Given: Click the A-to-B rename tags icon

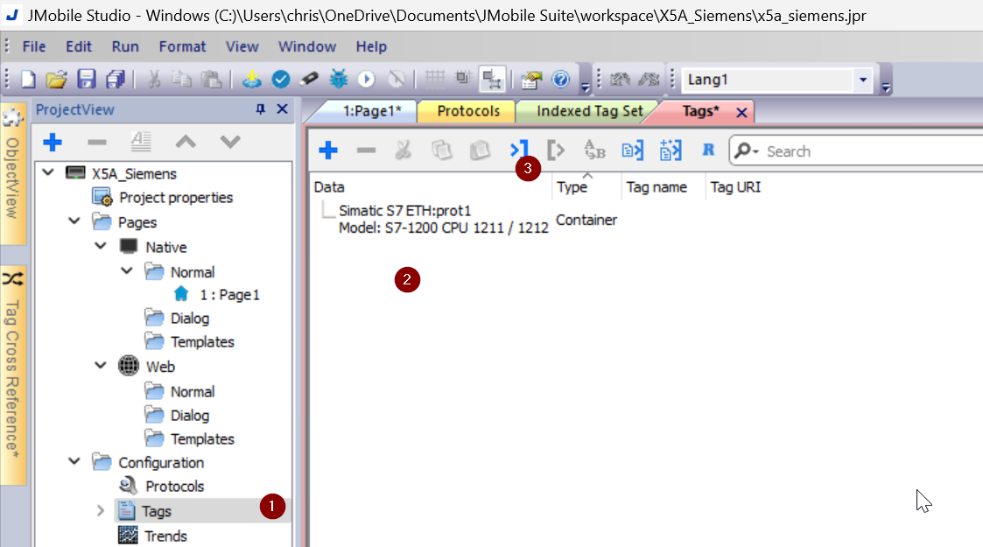Looking at the screenshot, I should pos(594,151).
